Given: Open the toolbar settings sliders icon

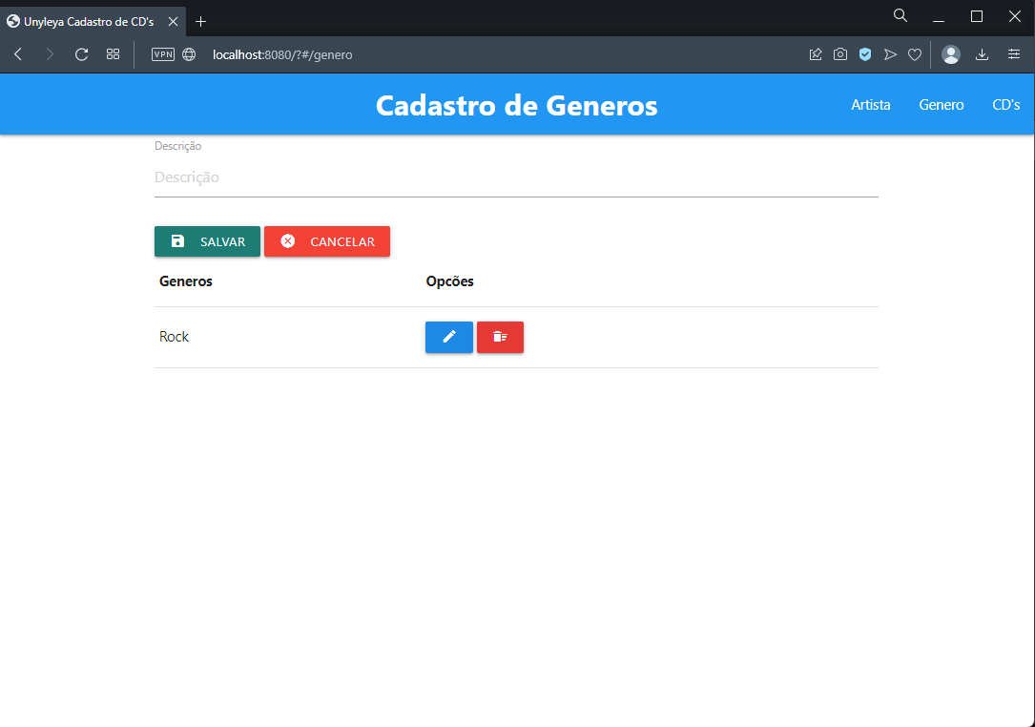Looking at the screenshot, I should coord(1014,54).
